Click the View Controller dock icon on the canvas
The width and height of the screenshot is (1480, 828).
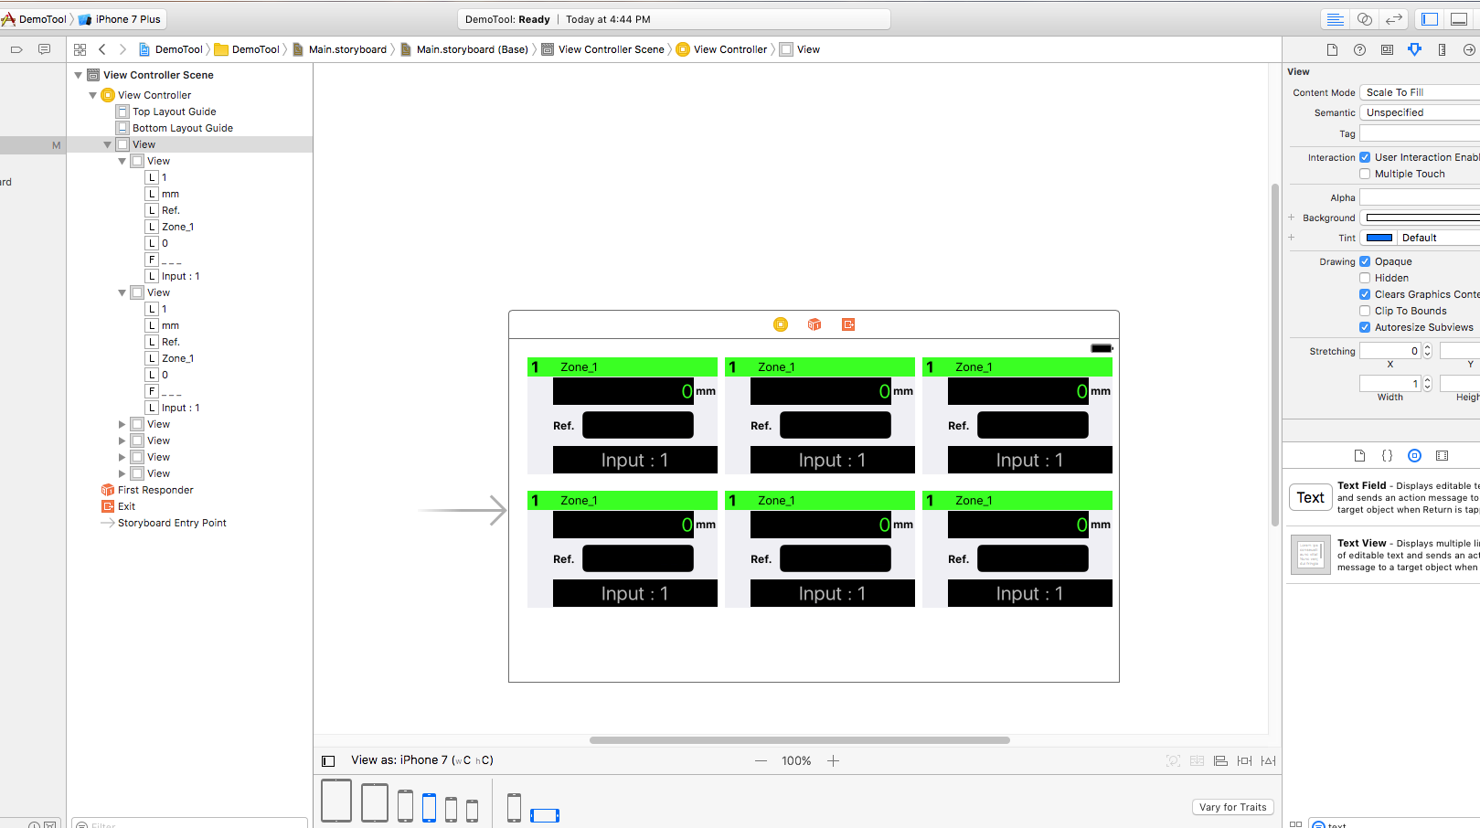pyautogui.click(x=781, y=324)
